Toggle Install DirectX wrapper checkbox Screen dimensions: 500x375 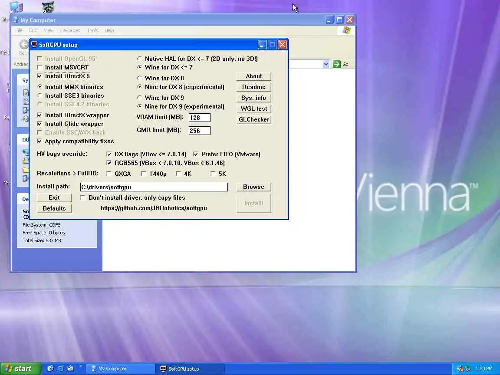39,115
